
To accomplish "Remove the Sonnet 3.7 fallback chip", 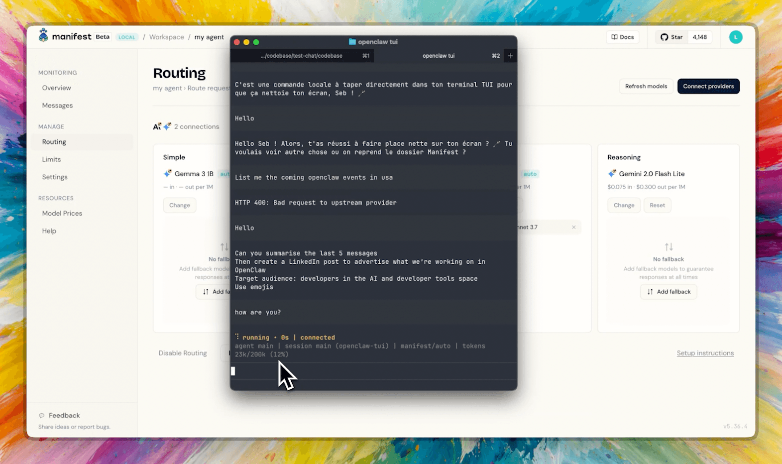I will pyautogui.click(x=573, y=227).
